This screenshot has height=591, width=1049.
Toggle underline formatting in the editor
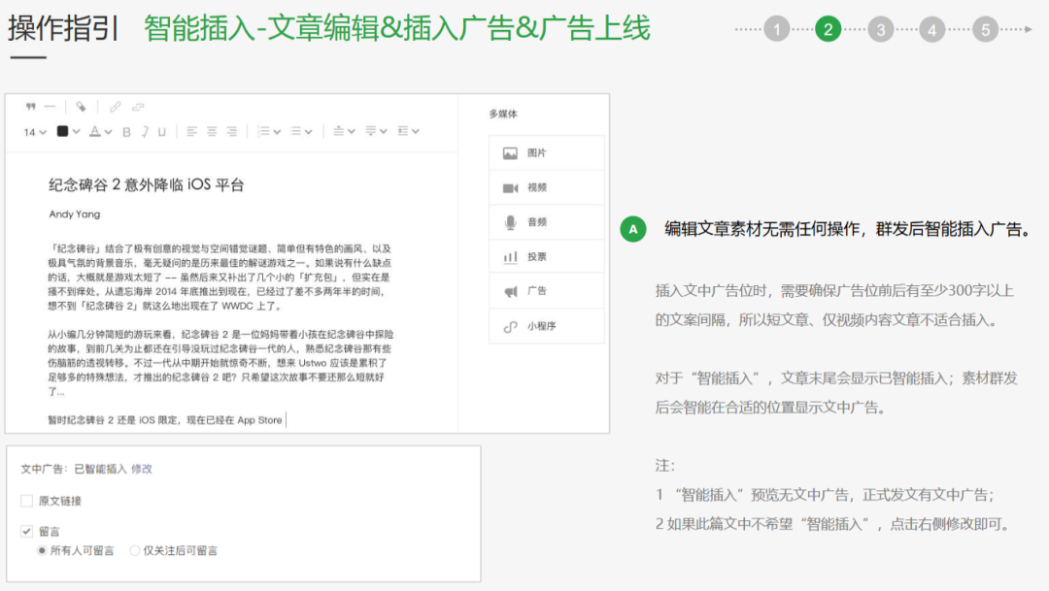tap(161, 130)
